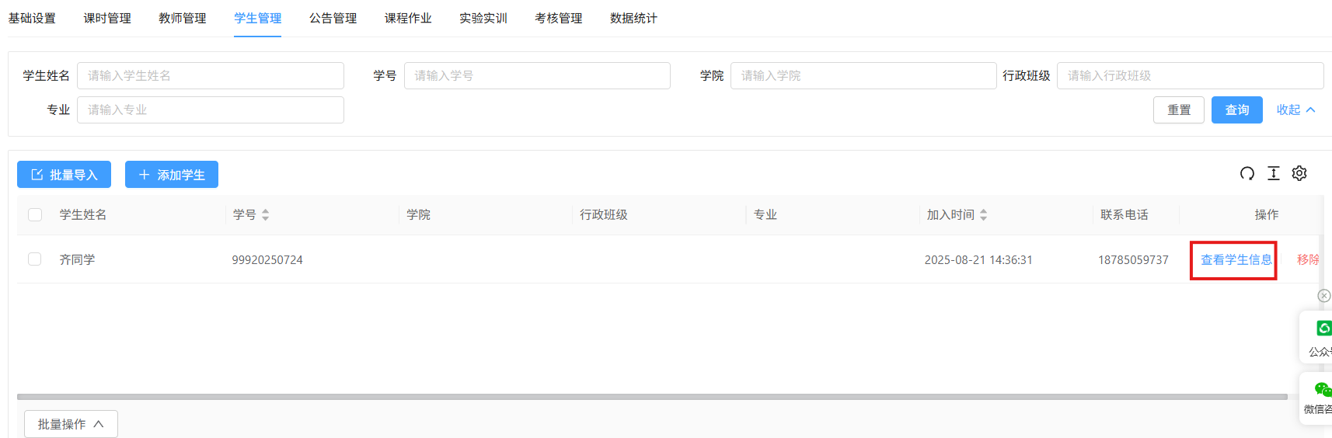Click the 添加学生 button
The image size is (1332, 438).
click(172, 175)
